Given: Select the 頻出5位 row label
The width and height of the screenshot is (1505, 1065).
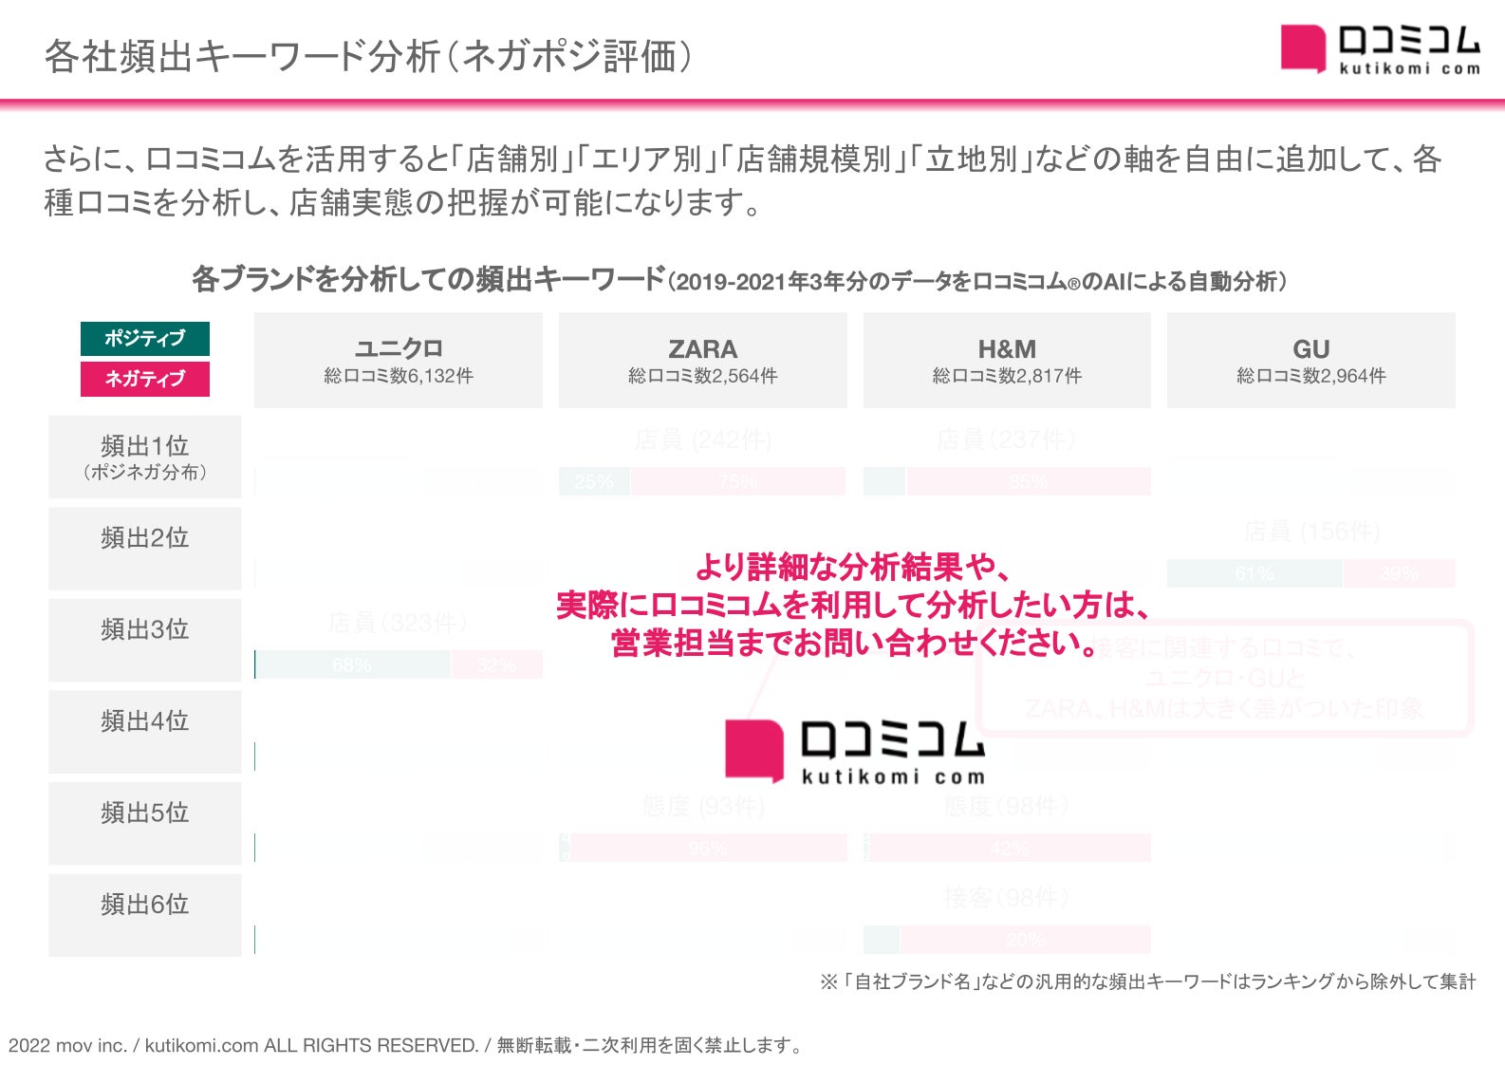Looking at the screenshot, I should (x=145, y=823).
